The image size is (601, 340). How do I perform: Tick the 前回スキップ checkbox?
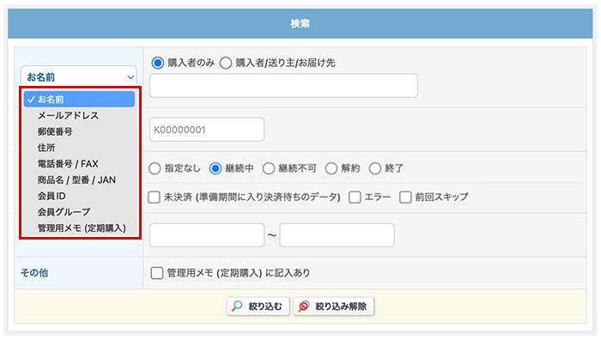(x=405, y=197)
